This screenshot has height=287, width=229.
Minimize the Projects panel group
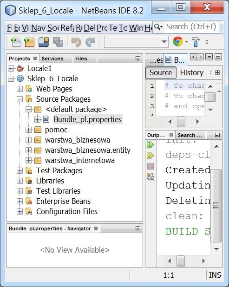tap(138, 59)
